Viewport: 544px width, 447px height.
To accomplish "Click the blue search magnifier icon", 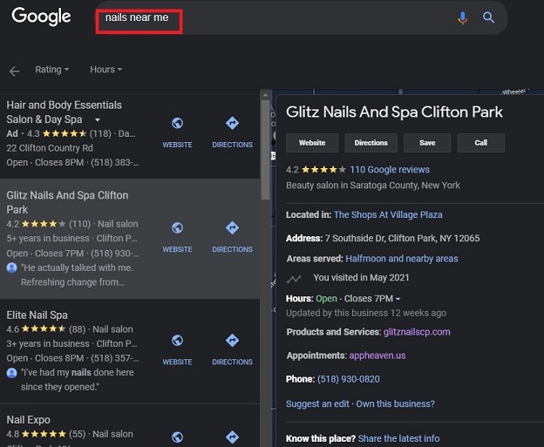I will [489, 17].
